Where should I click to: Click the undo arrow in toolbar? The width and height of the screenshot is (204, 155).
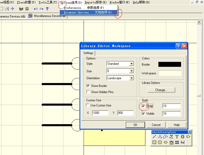(x=36, y=9)
